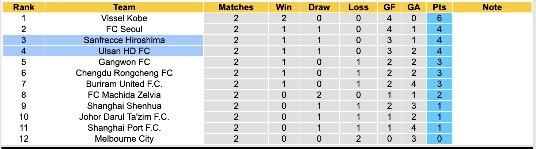Click the GF column header
The height and width of the screenshot is (149, 536).
pyautogui.click(x=389, y=7)
